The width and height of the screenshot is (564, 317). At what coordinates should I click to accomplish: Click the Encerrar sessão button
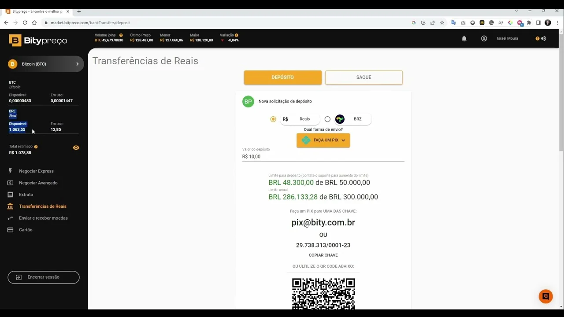point(44,277)
